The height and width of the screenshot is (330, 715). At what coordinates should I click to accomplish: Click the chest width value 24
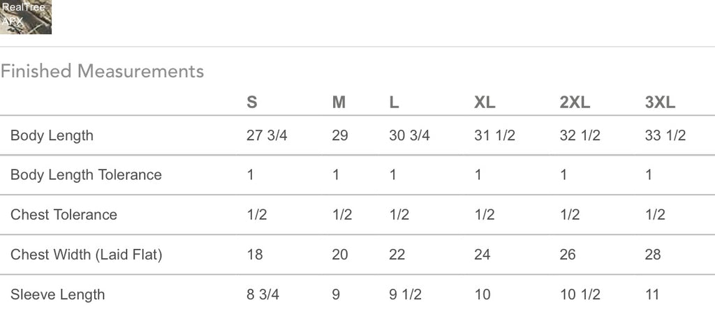482,255
